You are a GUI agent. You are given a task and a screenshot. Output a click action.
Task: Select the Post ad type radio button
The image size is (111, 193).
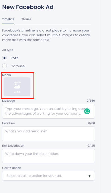(4, 58)
